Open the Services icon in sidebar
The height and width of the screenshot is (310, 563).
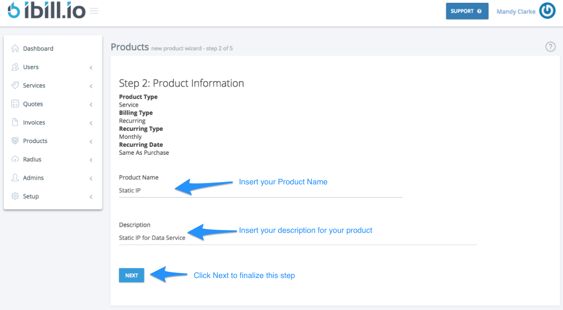click(x=16, y=85)
